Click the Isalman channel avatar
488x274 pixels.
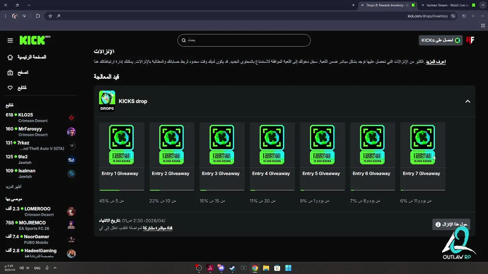71,174
